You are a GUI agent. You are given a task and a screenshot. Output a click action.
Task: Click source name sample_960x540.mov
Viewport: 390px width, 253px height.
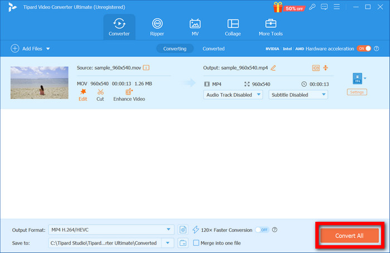click(x=118, y=67)
